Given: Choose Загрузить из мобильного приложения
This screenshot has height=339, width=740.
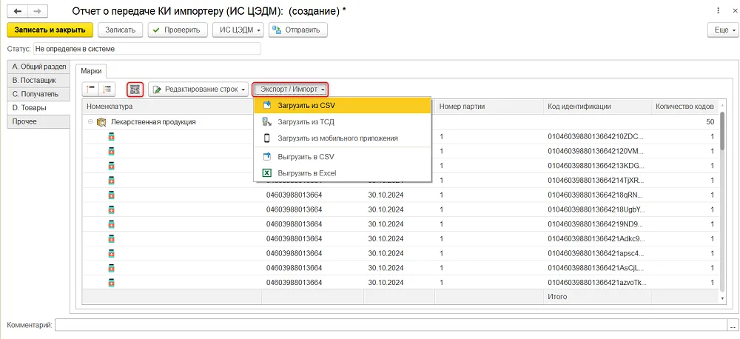Looking at the screenshot, I should (x=343, y=138).
